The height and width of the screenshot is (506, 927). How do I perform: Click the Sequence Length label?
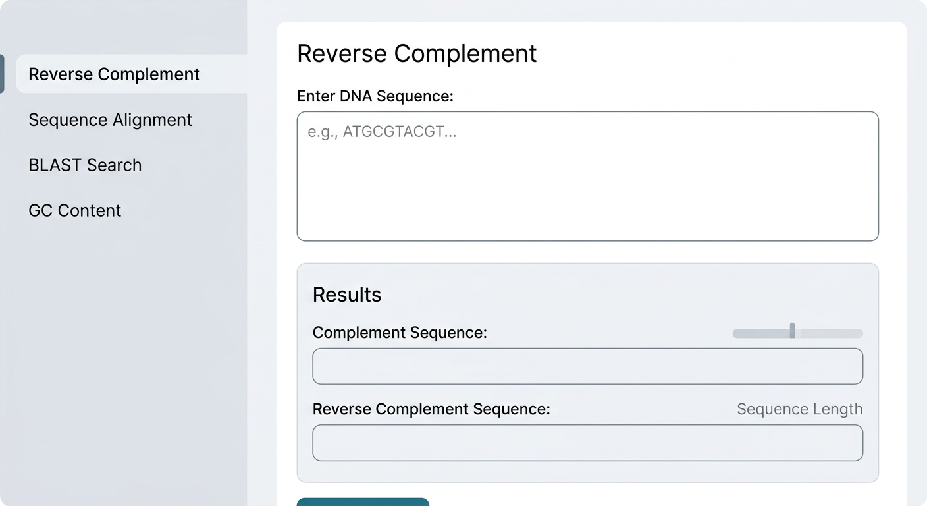(799, 409)
